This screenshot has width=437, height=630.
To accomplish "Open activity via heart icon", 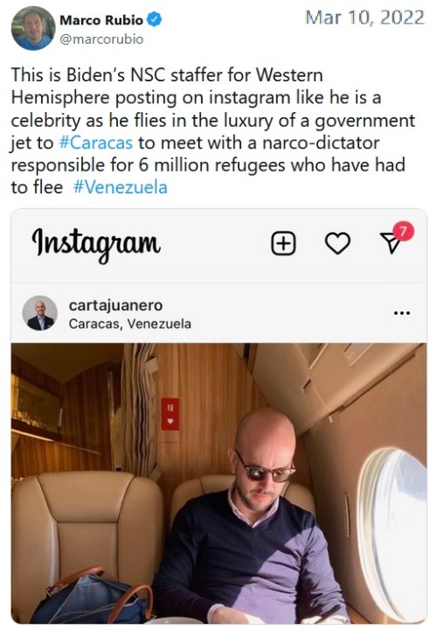I will pos(337,243).
